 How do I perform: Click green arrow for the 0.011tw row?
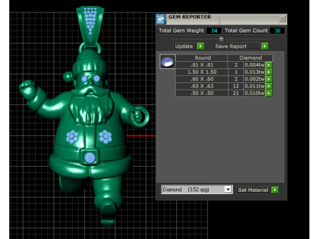[269, 86]
